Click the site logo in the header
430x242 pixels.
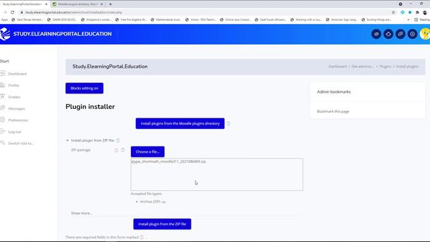5,34
